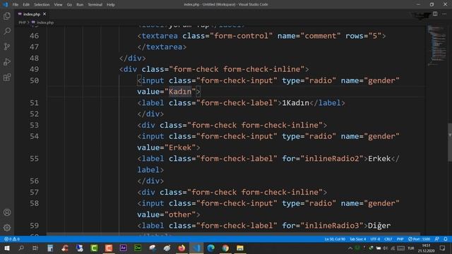The width and height of the screenshot is (452, 254).
Task: Click the Split Editor Right icon
Action: click(435, 14)
